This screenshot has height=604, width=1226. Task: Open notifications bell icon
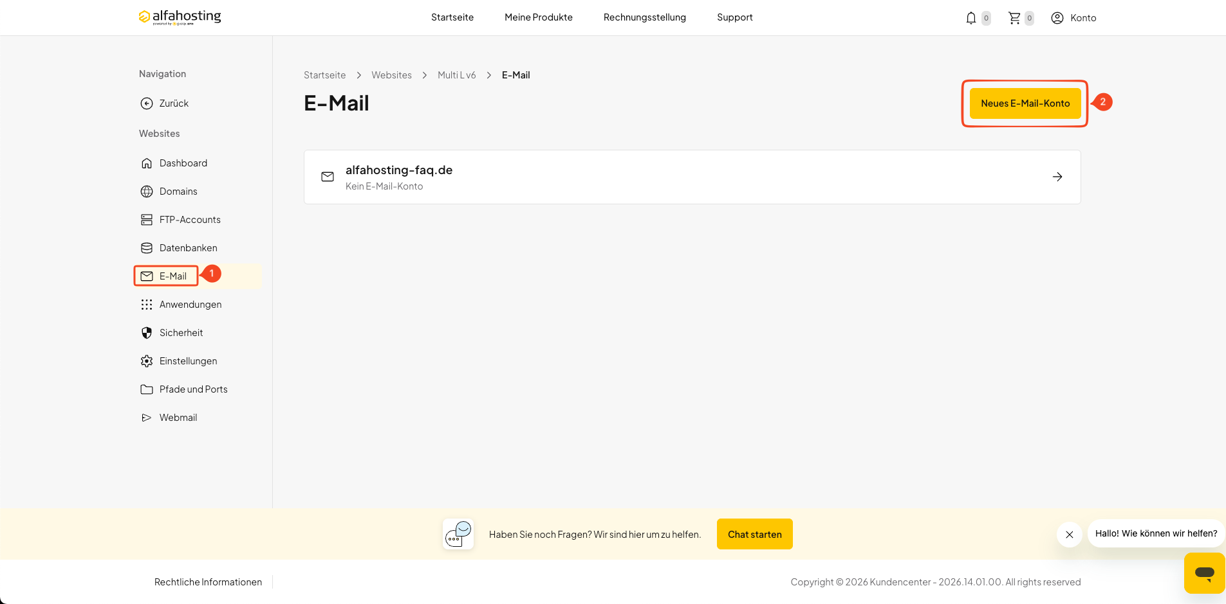point(971,18)
